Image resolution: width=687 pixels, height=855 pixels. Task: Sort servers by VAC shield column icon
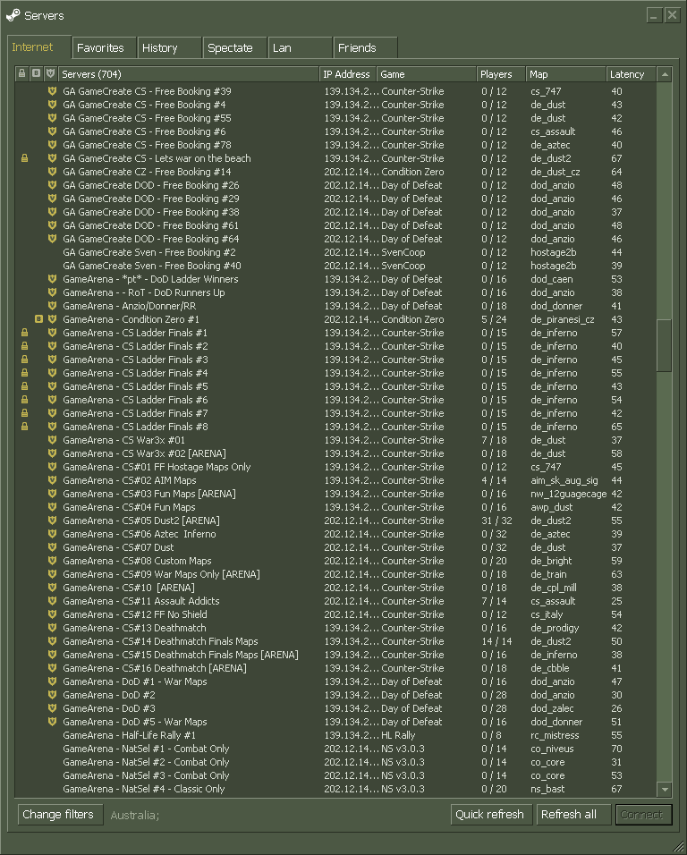click(x=50, y=73)
